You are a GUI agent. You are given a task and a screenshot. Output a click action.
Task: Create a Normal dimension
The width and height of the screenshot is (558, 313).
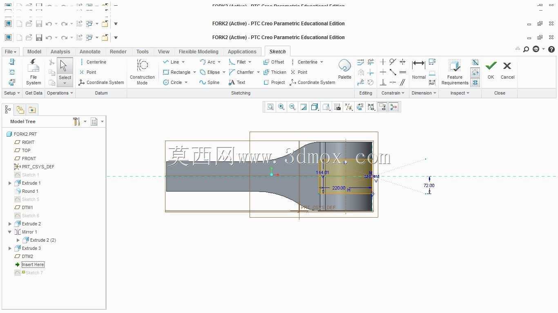pyautogui.click(x=419, y=69)
